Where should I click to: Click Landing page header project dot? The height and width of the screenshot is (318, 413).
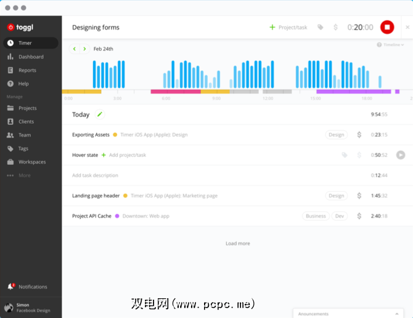[125, 196]
